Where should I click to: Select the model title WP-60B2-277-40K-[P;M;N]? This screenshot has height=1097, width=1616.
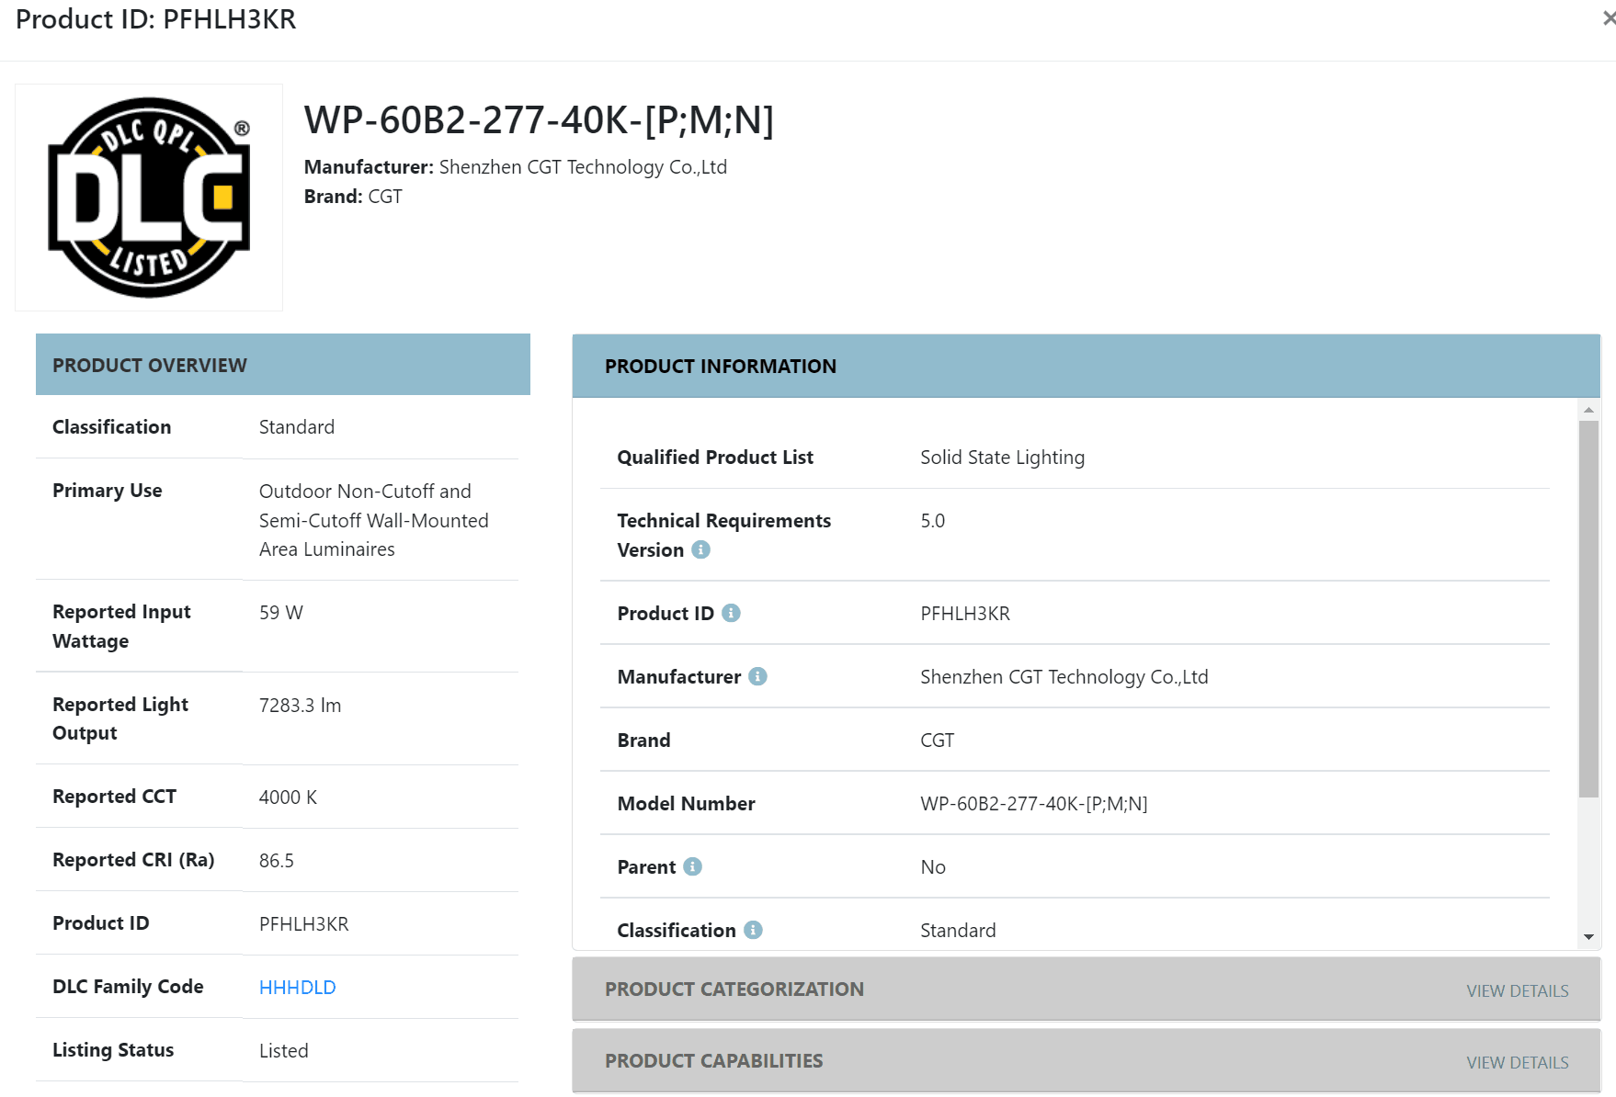pos(539,120)
